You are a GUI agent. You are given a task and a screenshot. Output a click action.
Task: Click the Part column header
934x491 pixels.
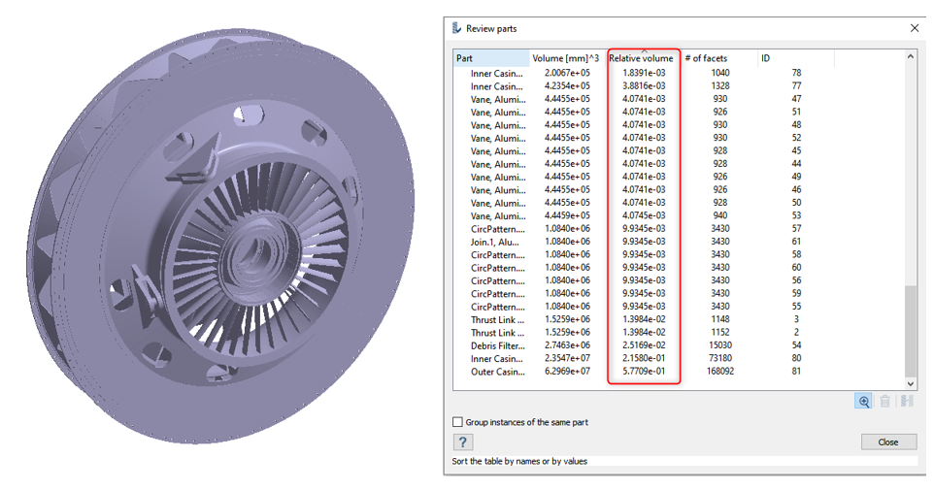(x=491, y=58)
